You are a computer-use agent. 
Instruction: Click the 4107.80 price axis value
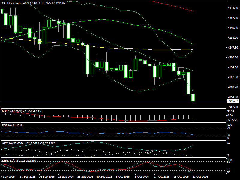233,77
